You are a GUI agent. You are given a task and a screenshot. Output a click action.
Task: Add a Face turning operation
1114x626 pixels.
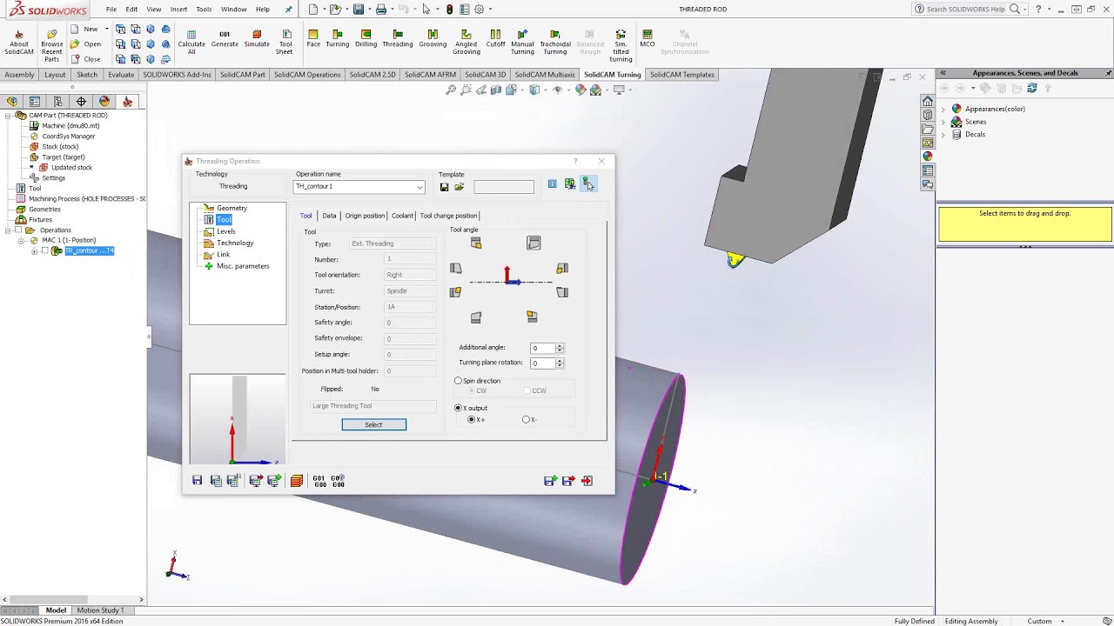(313, 39)
